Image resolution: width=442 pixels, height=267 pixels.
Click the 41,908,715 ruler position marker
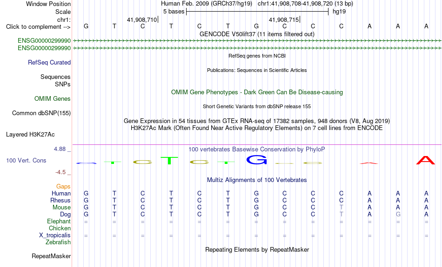click(284, 20)
